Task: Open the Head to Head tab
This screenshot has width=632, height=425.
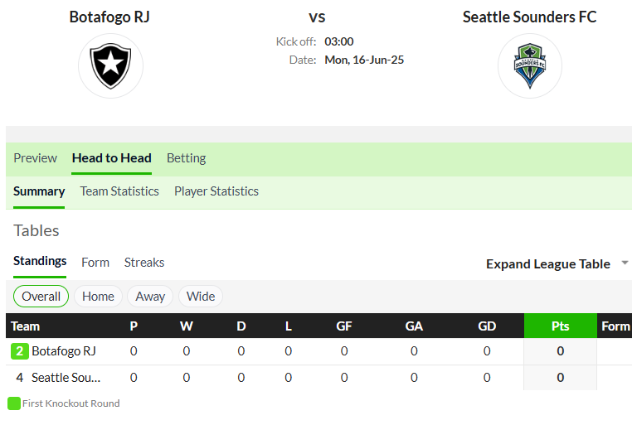Action: click(112, 158)
